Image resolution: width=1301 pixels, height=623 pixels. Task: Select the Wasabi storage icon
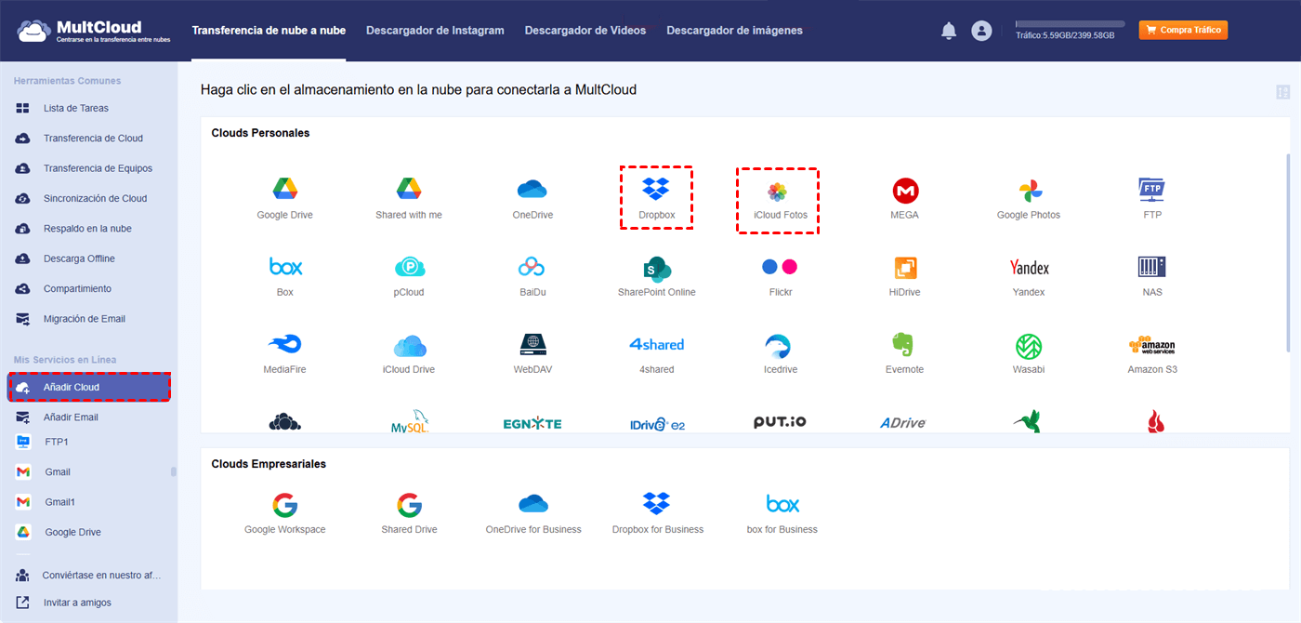click(x=1029, y=346)
